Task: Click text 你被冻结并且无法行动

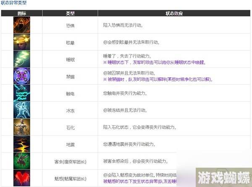Action: point(125,110)
